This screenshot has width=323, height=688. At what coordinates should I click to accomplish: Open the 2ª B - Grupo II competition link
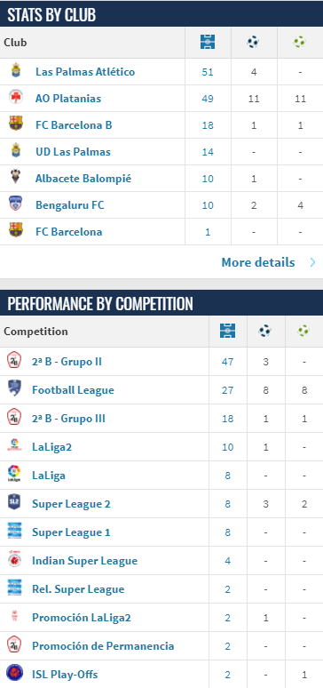click(67, 362)
